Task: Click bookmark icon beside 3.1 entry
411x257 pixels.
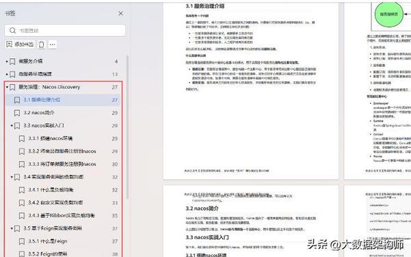Action: (x=17, y=100)
